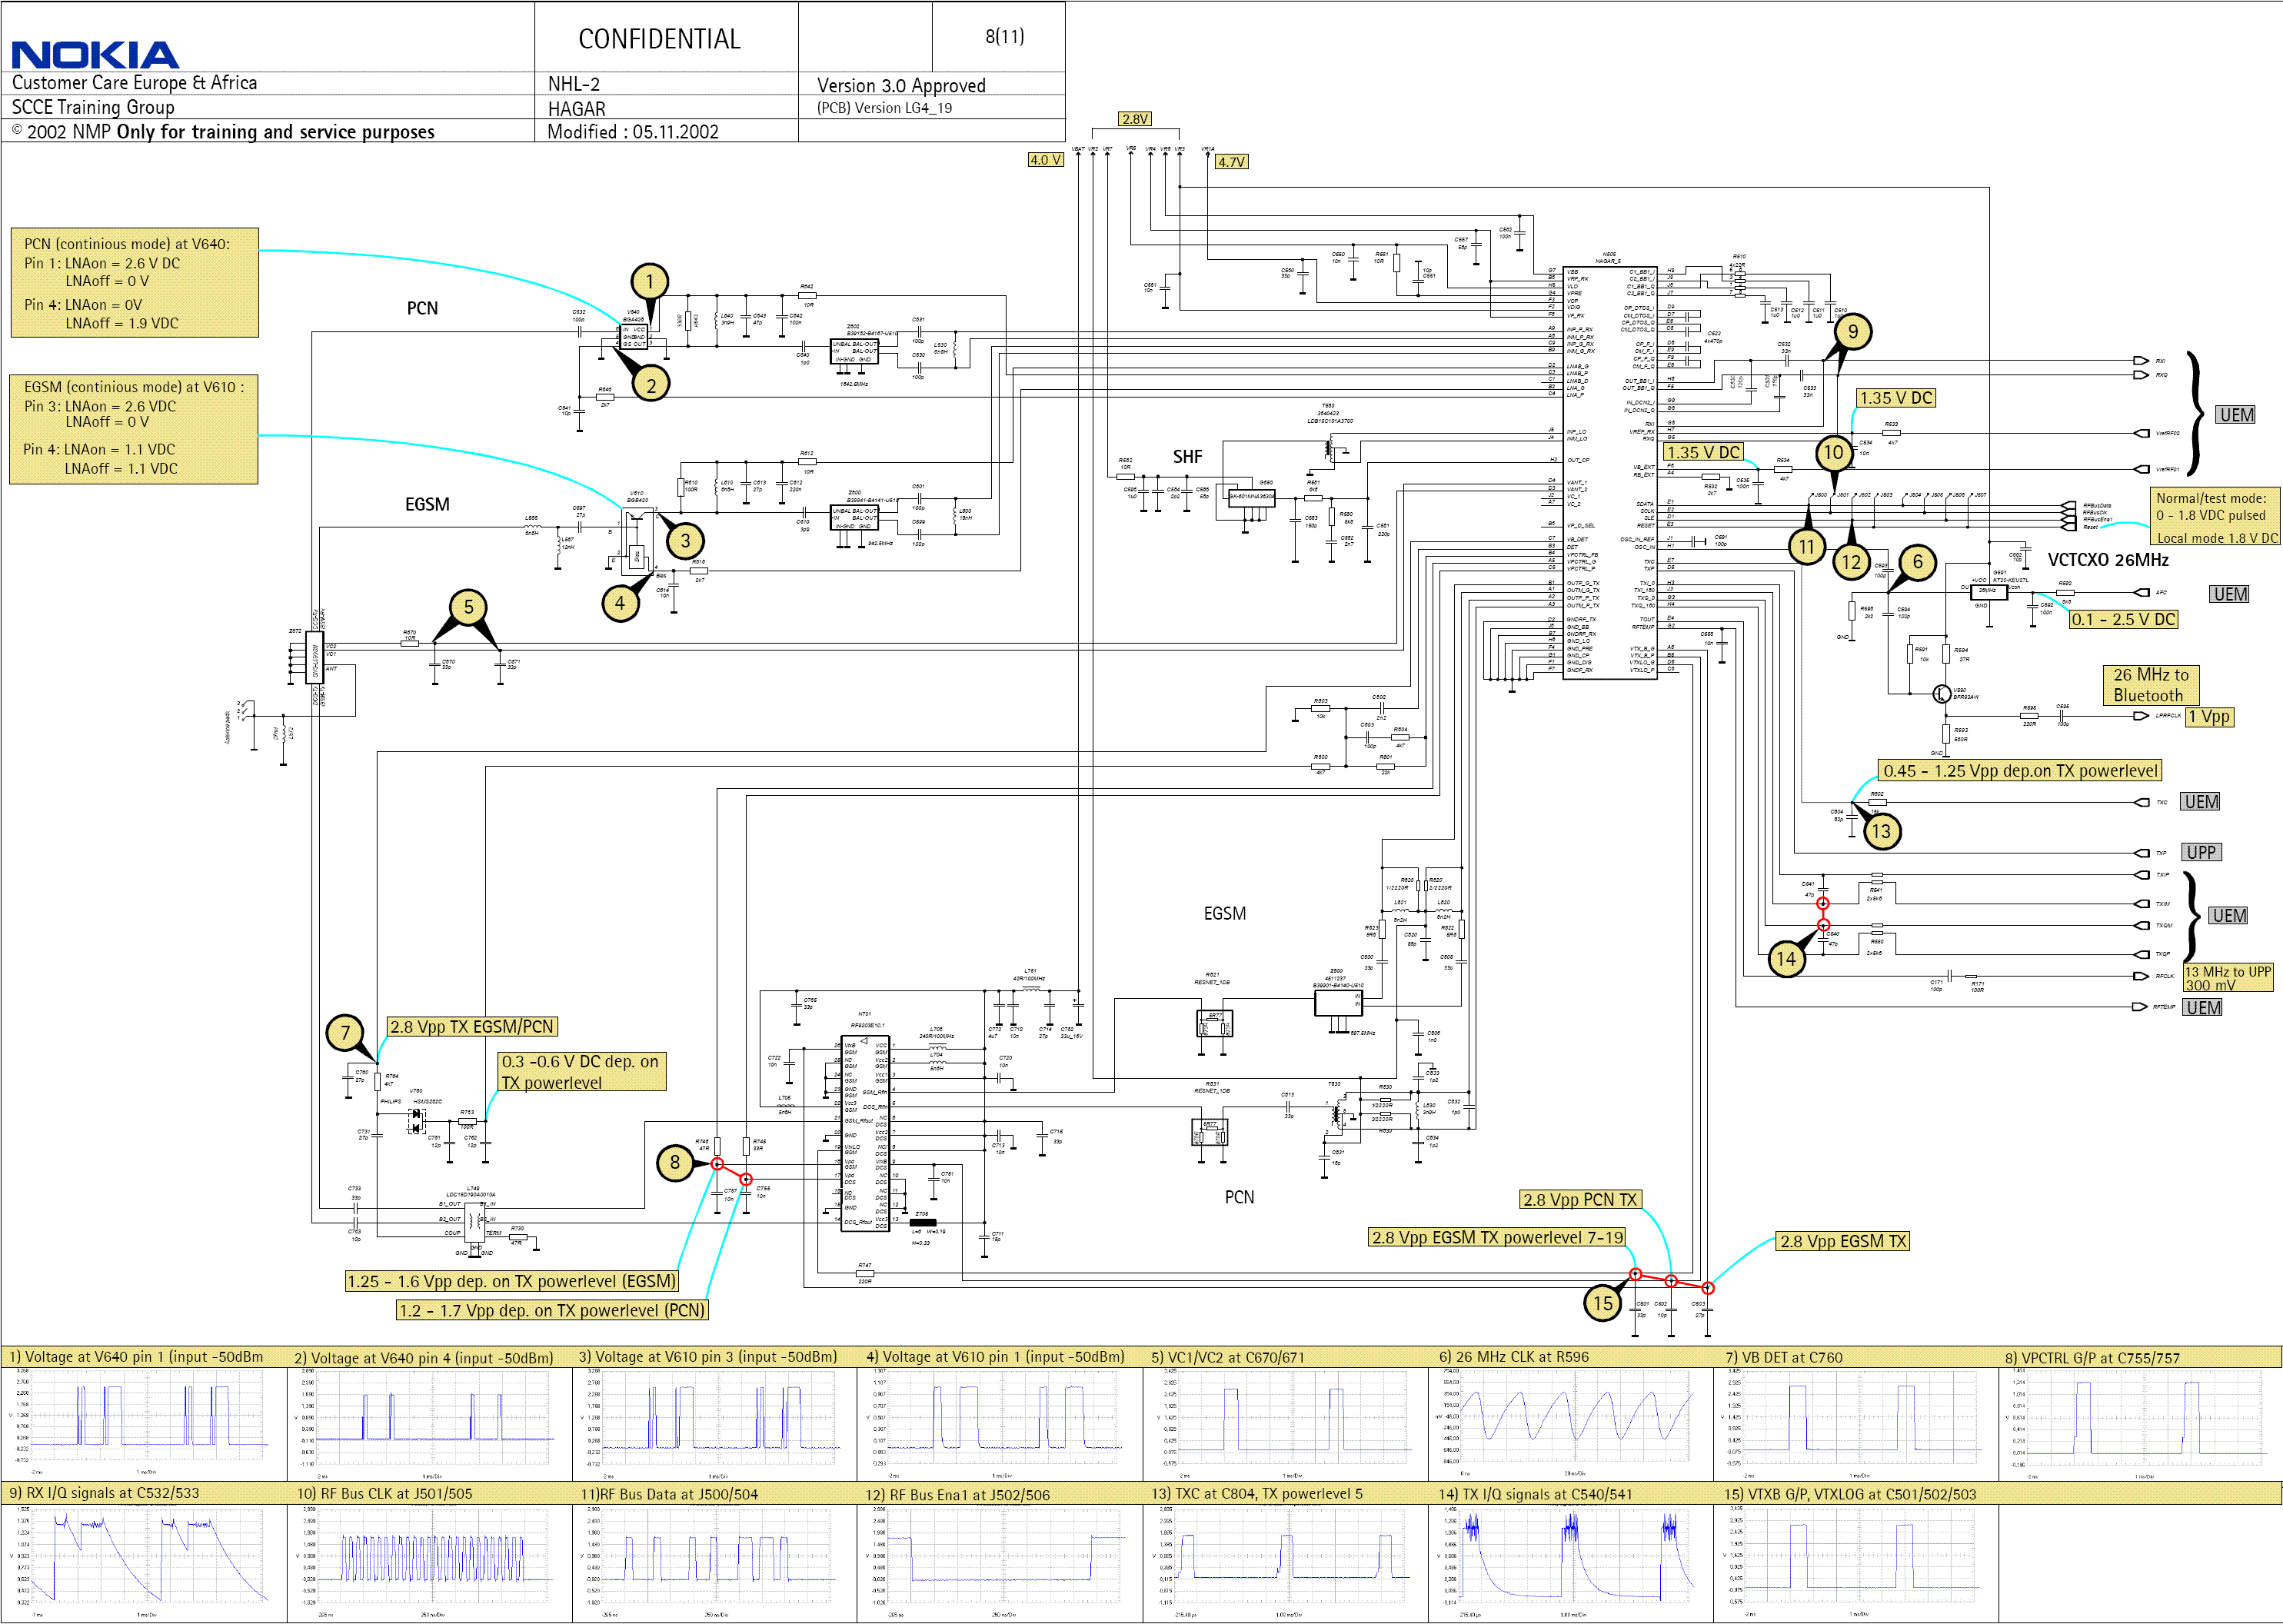Select the NHL-2 model label
2283x1624 pixels.
pyautogui.click(x=573, y=85)
